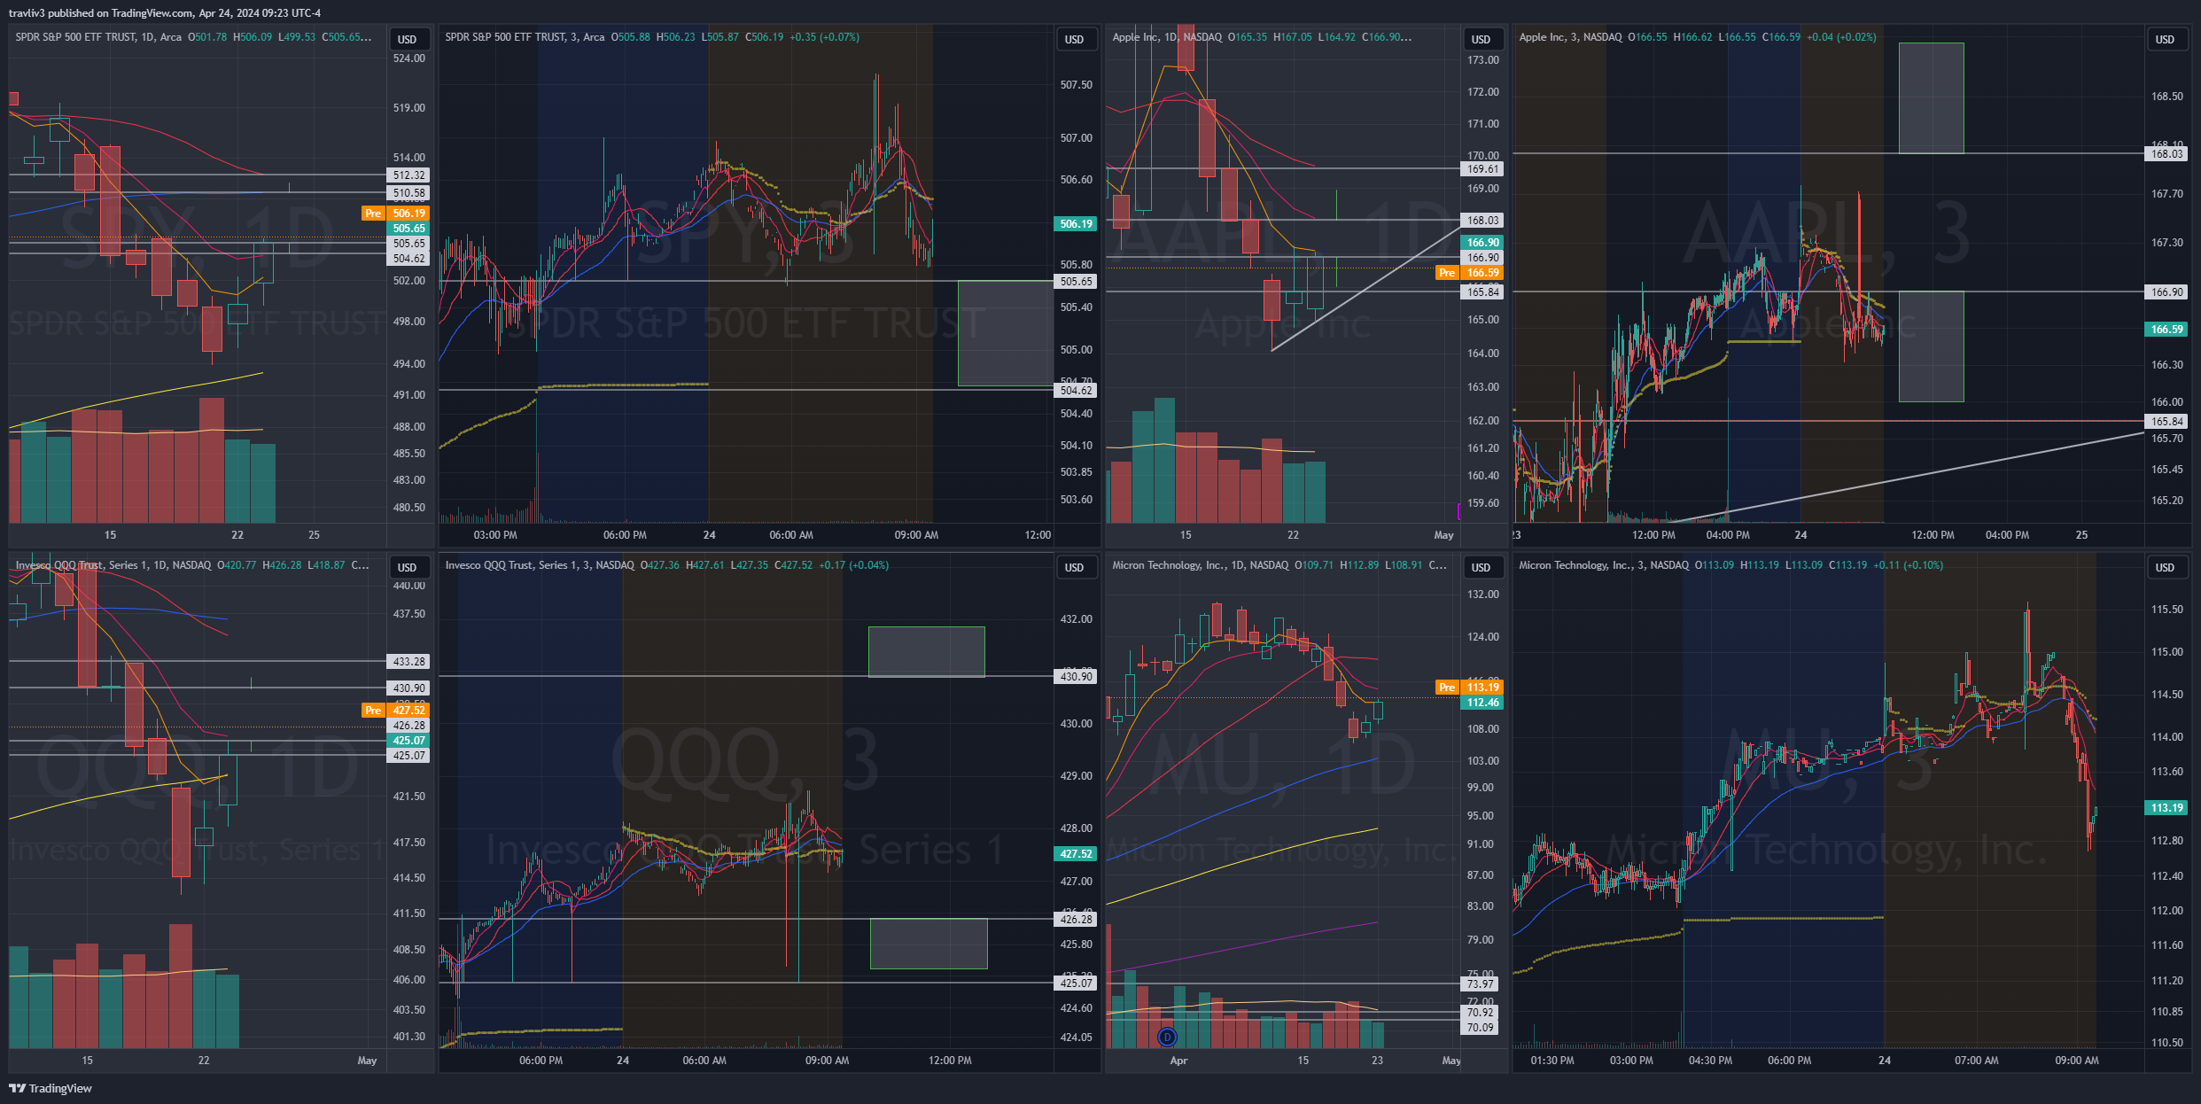Screen dimensions: 2201x1104
Task: Click the 430.90 price label on QQQ daily
Action: tap(408, 688)
